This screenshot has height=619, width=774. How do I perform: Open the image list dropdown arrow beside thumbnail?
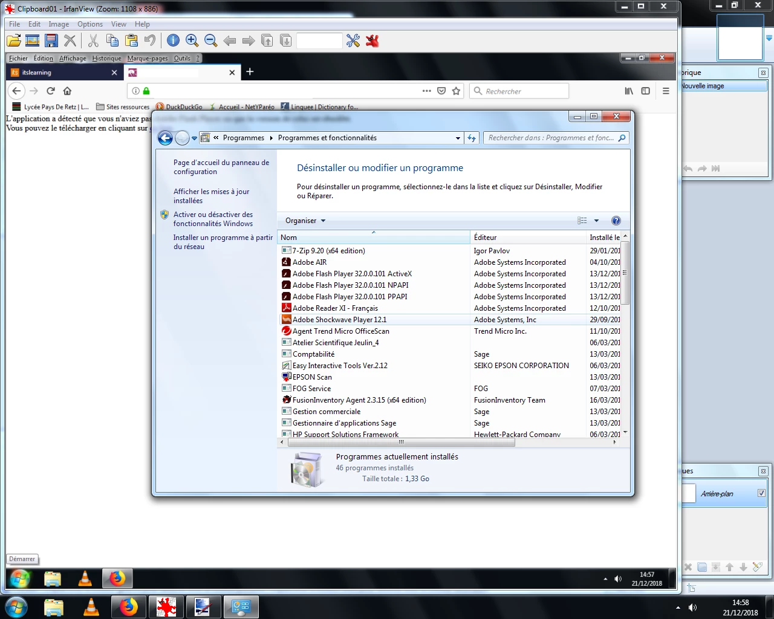point(769,38)
